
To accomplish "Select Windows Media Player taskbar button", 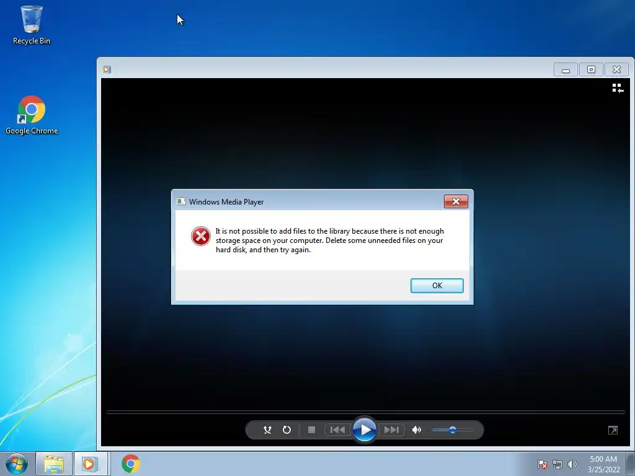I will coord(90,464).
